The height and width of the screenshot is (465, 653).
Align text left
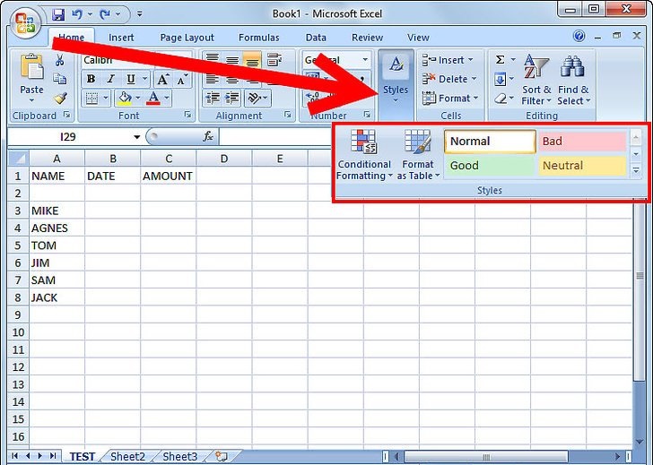(x=213, y=79)
